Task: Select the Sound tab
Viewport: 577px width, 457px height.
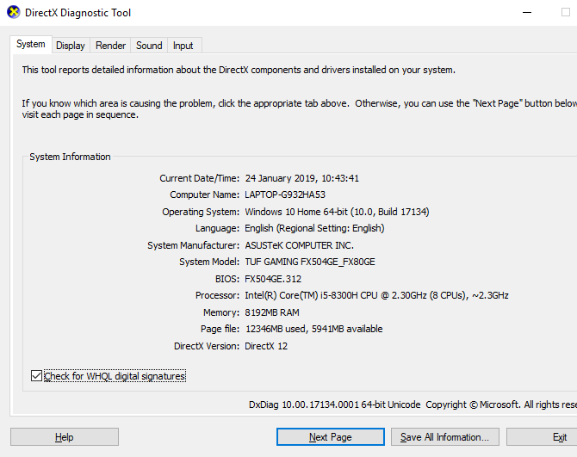Action: click(x=149, y=46)
